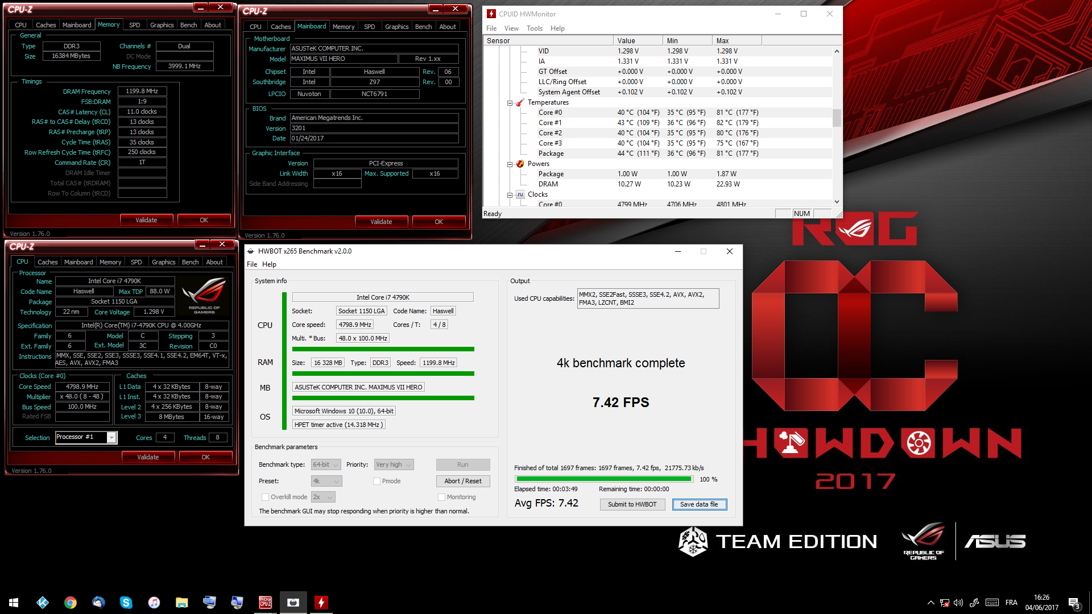
Task: Switch to HWBOT x265 taskbar icon
Action: click(x=293, y=603)
